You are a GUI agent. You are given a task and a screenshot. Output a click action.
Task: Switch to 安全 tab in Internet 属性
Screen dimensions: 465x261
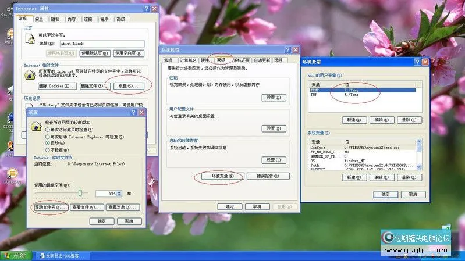[39, 19]
